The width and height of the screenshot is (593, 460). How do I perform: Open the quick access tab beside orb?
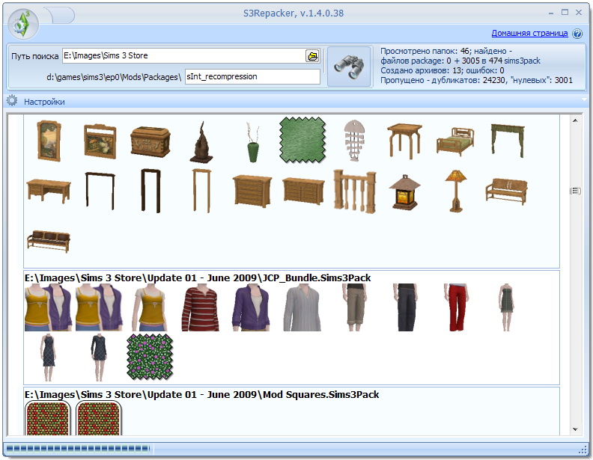pyautogui.click(x=59, y=15)
